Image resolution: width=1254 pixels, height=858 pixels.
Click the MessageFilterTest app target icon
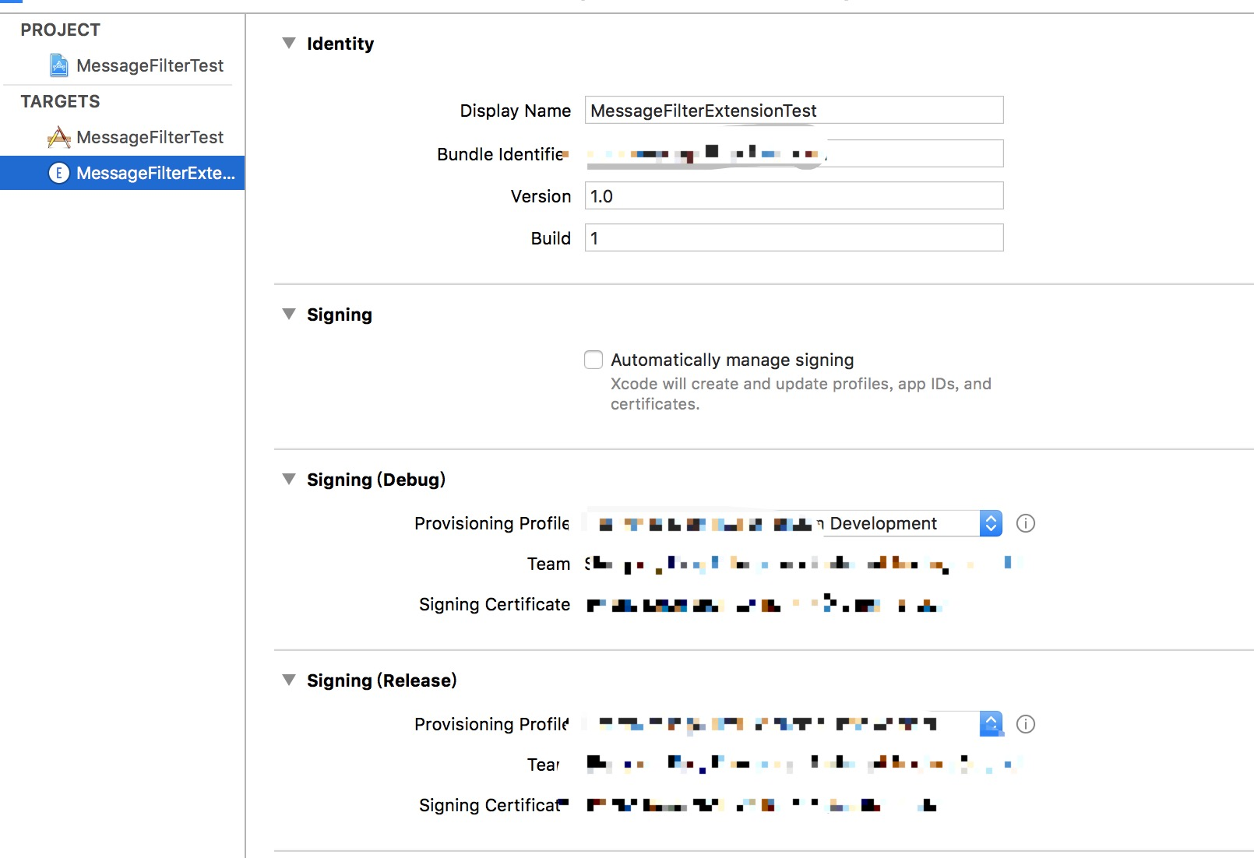(58, 137)
